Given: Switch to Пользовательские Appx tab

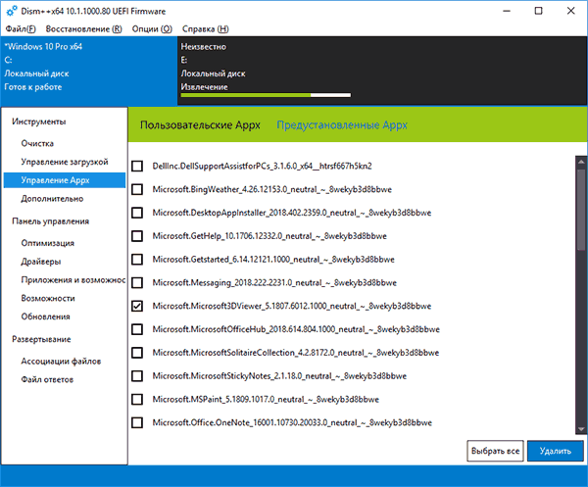Looking at the screenshot, I should (x=200, y=124).
